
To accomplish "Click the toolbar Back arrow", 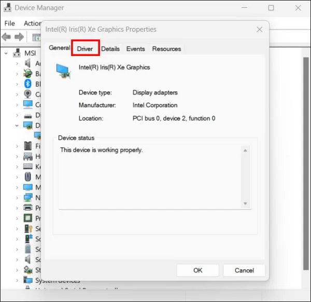I will 6,37.
